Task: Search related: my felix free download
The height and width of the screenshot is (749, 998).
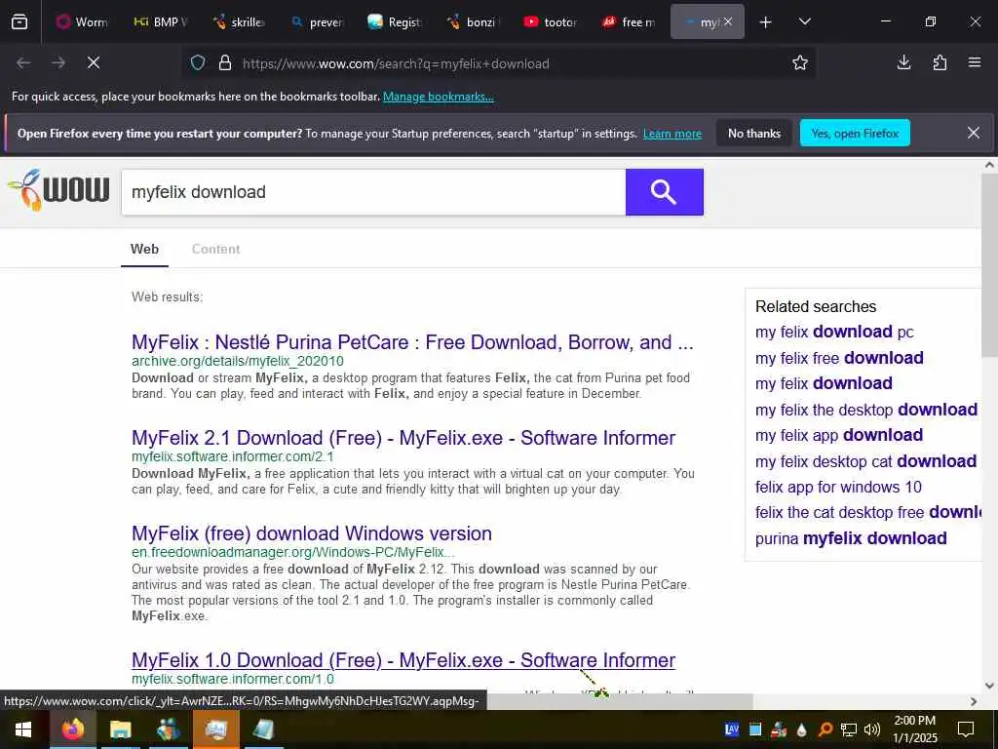Action: pyautogui.click(x=839, y=358)
